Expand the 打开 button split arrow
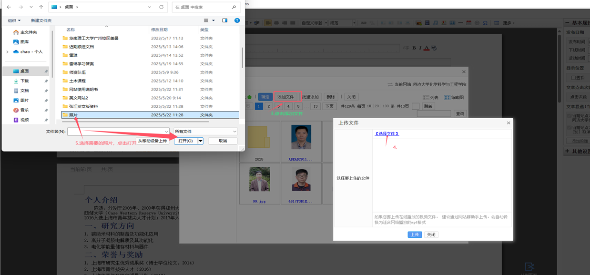Image resolution: width=590 pixels, height=275 pixels. click(201, 141)
